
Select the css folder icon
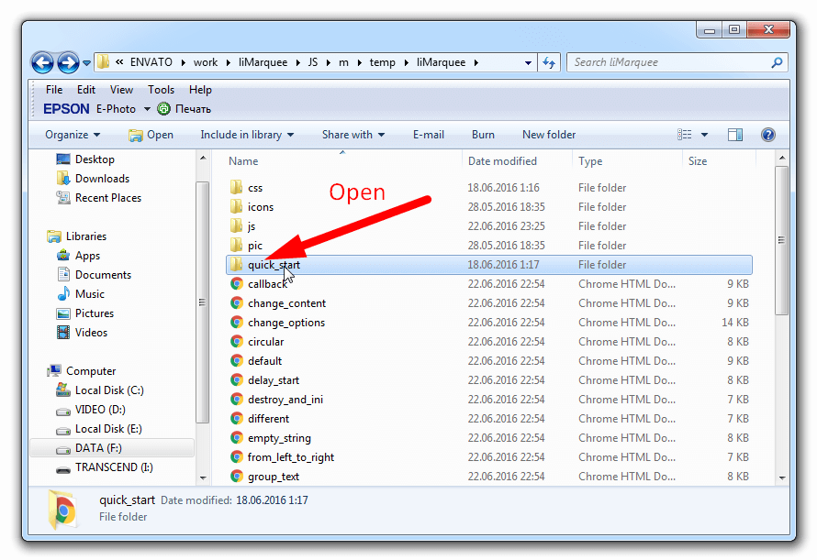(237, 187)
